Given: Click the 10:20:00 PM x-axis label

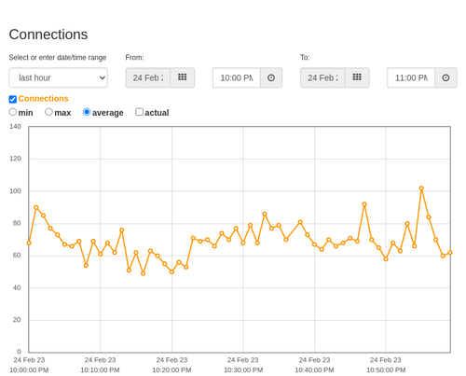Looking at the screenshot, I should pos(171,365).
